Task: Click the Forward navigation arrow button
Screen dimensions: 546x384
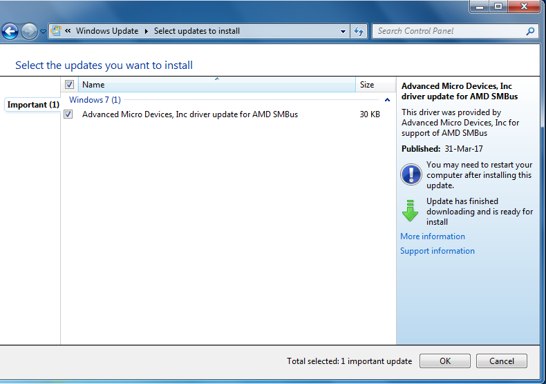Action: coord(29,32)
